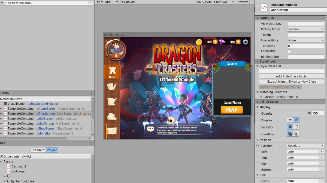Expand the UI folder in Library
The image size is (327, 183).
(x=5, y=176)
